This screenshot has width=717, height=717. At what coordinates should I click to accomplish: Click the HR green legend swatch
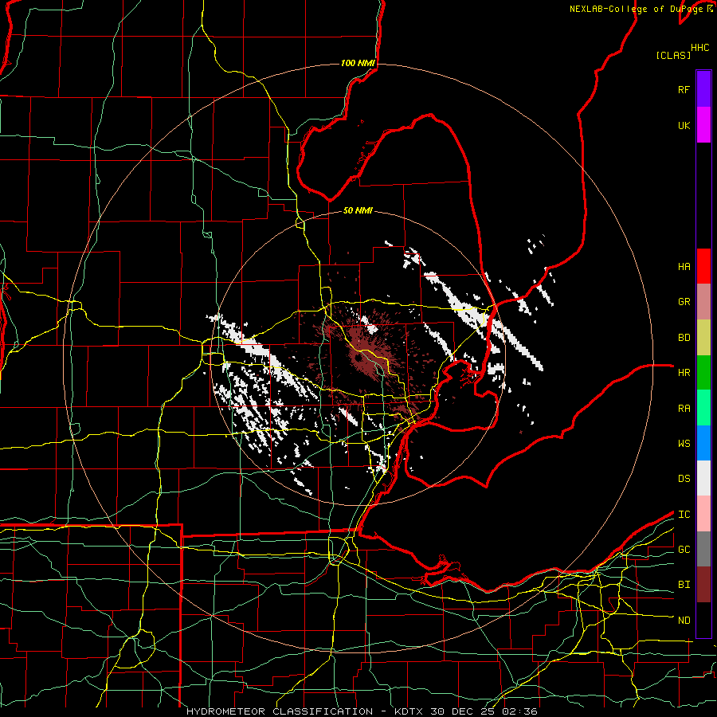coord(703,372)
